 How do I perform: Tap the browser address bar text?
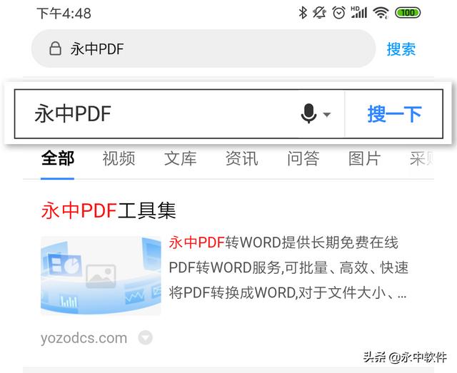click(97, 48)
